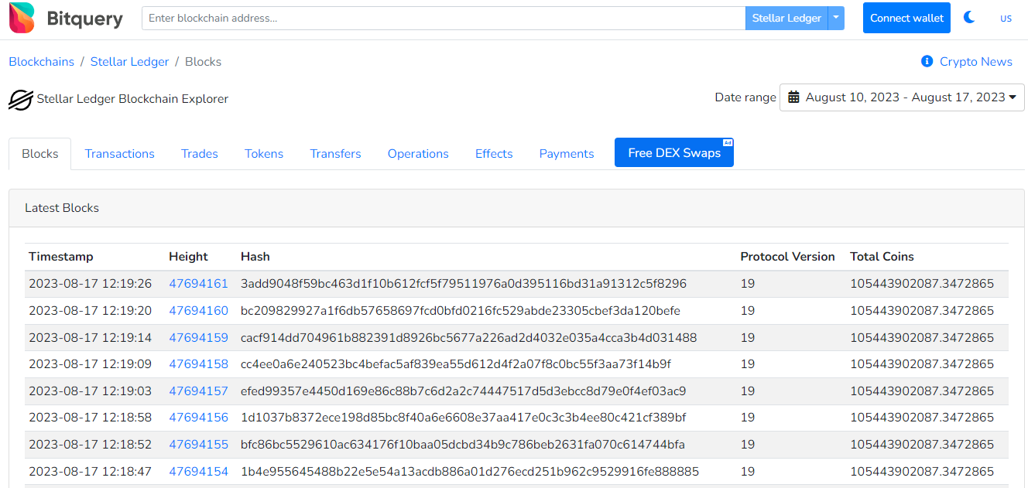This screenshot has width=1028, height=488.
Task: Open the 'us' language selector
Action: (1006, 18)
